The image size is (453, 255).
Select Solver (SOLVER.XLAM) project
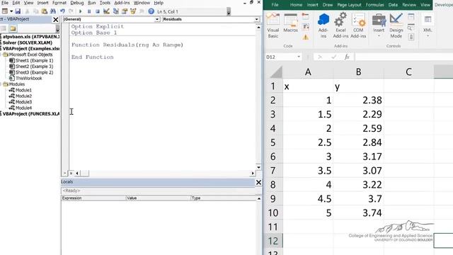pos(28,42)
